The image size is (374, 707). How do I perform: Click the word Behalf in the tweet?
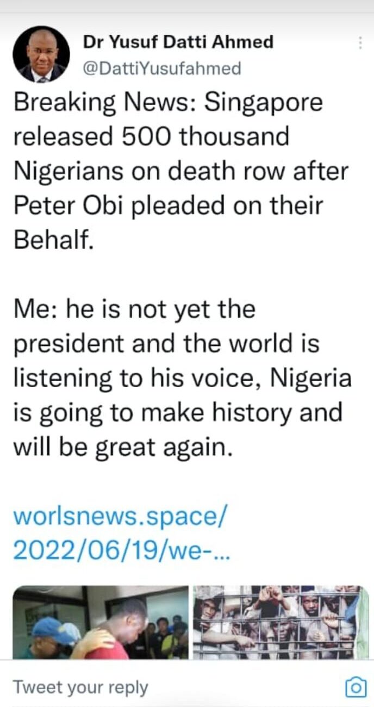click(x=52, y=240)
